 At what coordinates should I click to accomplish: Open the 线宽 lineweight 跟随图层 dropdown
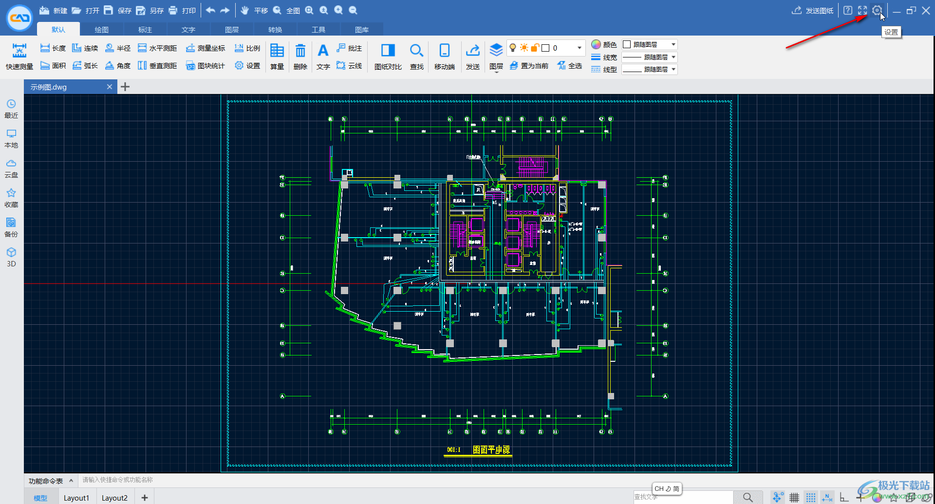click(x=650, y=57)
